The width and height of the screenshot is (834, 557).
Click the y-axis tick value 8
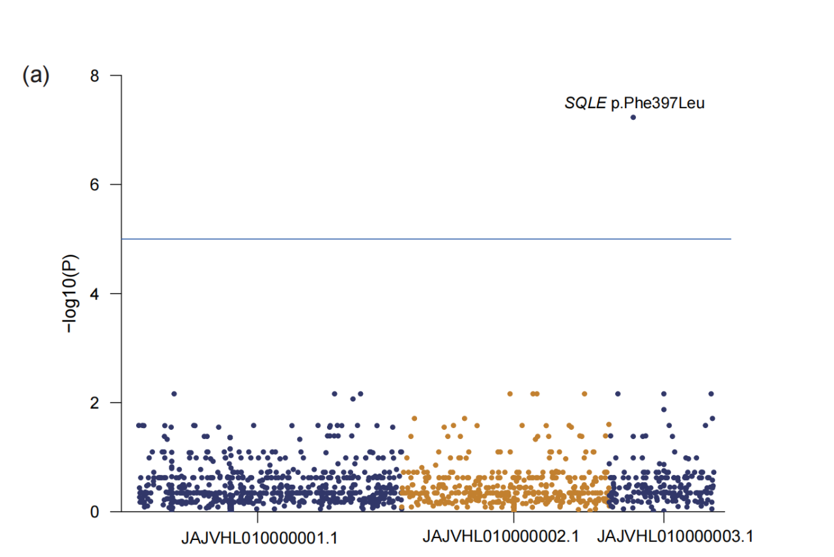coord(96,76)
